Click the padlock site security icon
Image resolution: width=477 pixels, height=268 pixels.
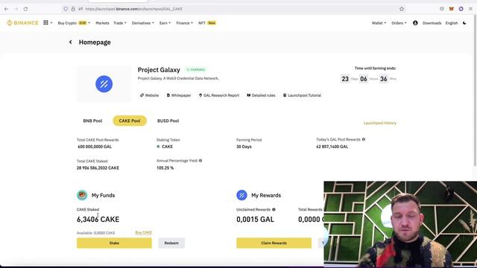73,9
